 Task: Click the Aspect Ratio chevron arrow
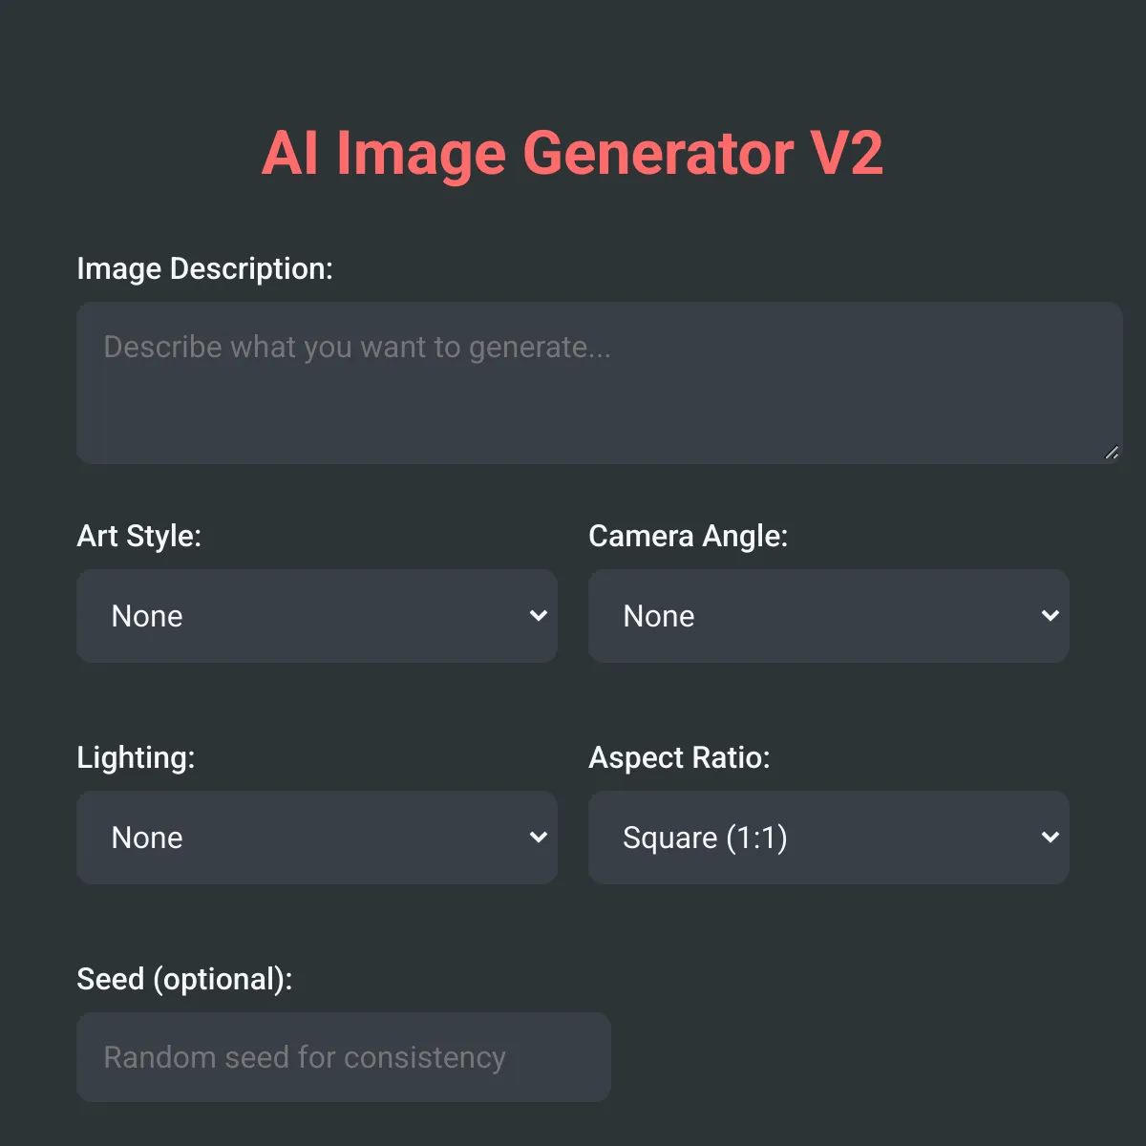(x=1050, y=838)
